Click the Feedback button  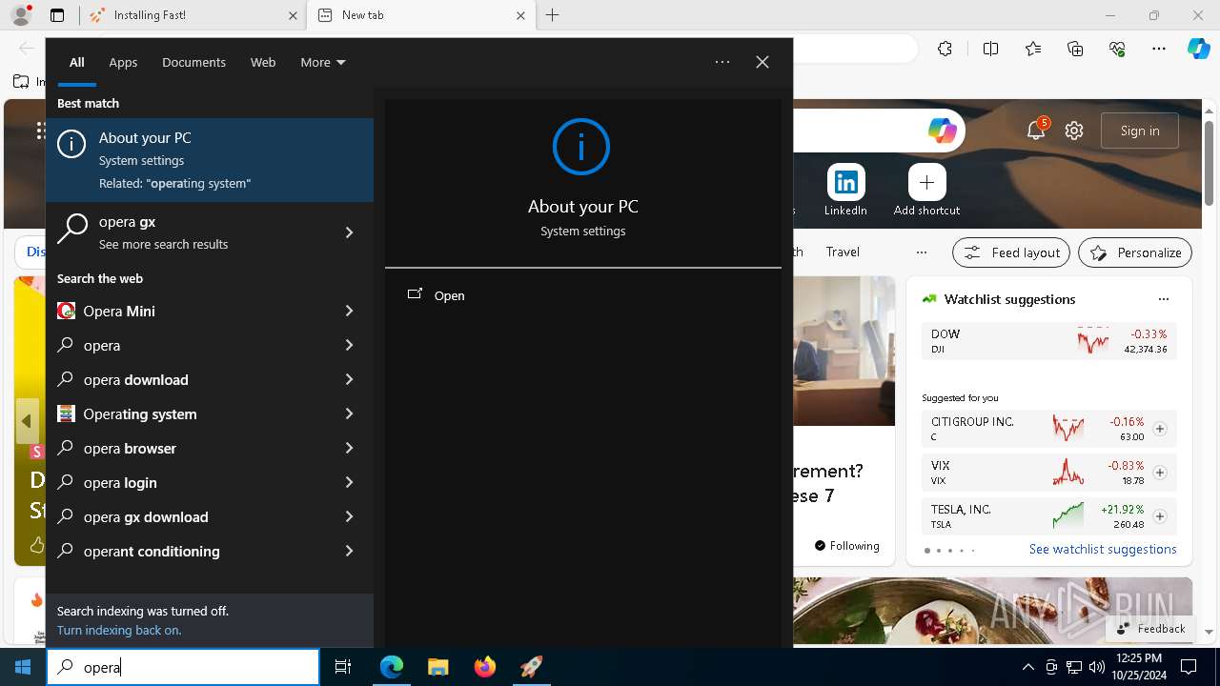pyautogui.click(x=1150, y=628)
